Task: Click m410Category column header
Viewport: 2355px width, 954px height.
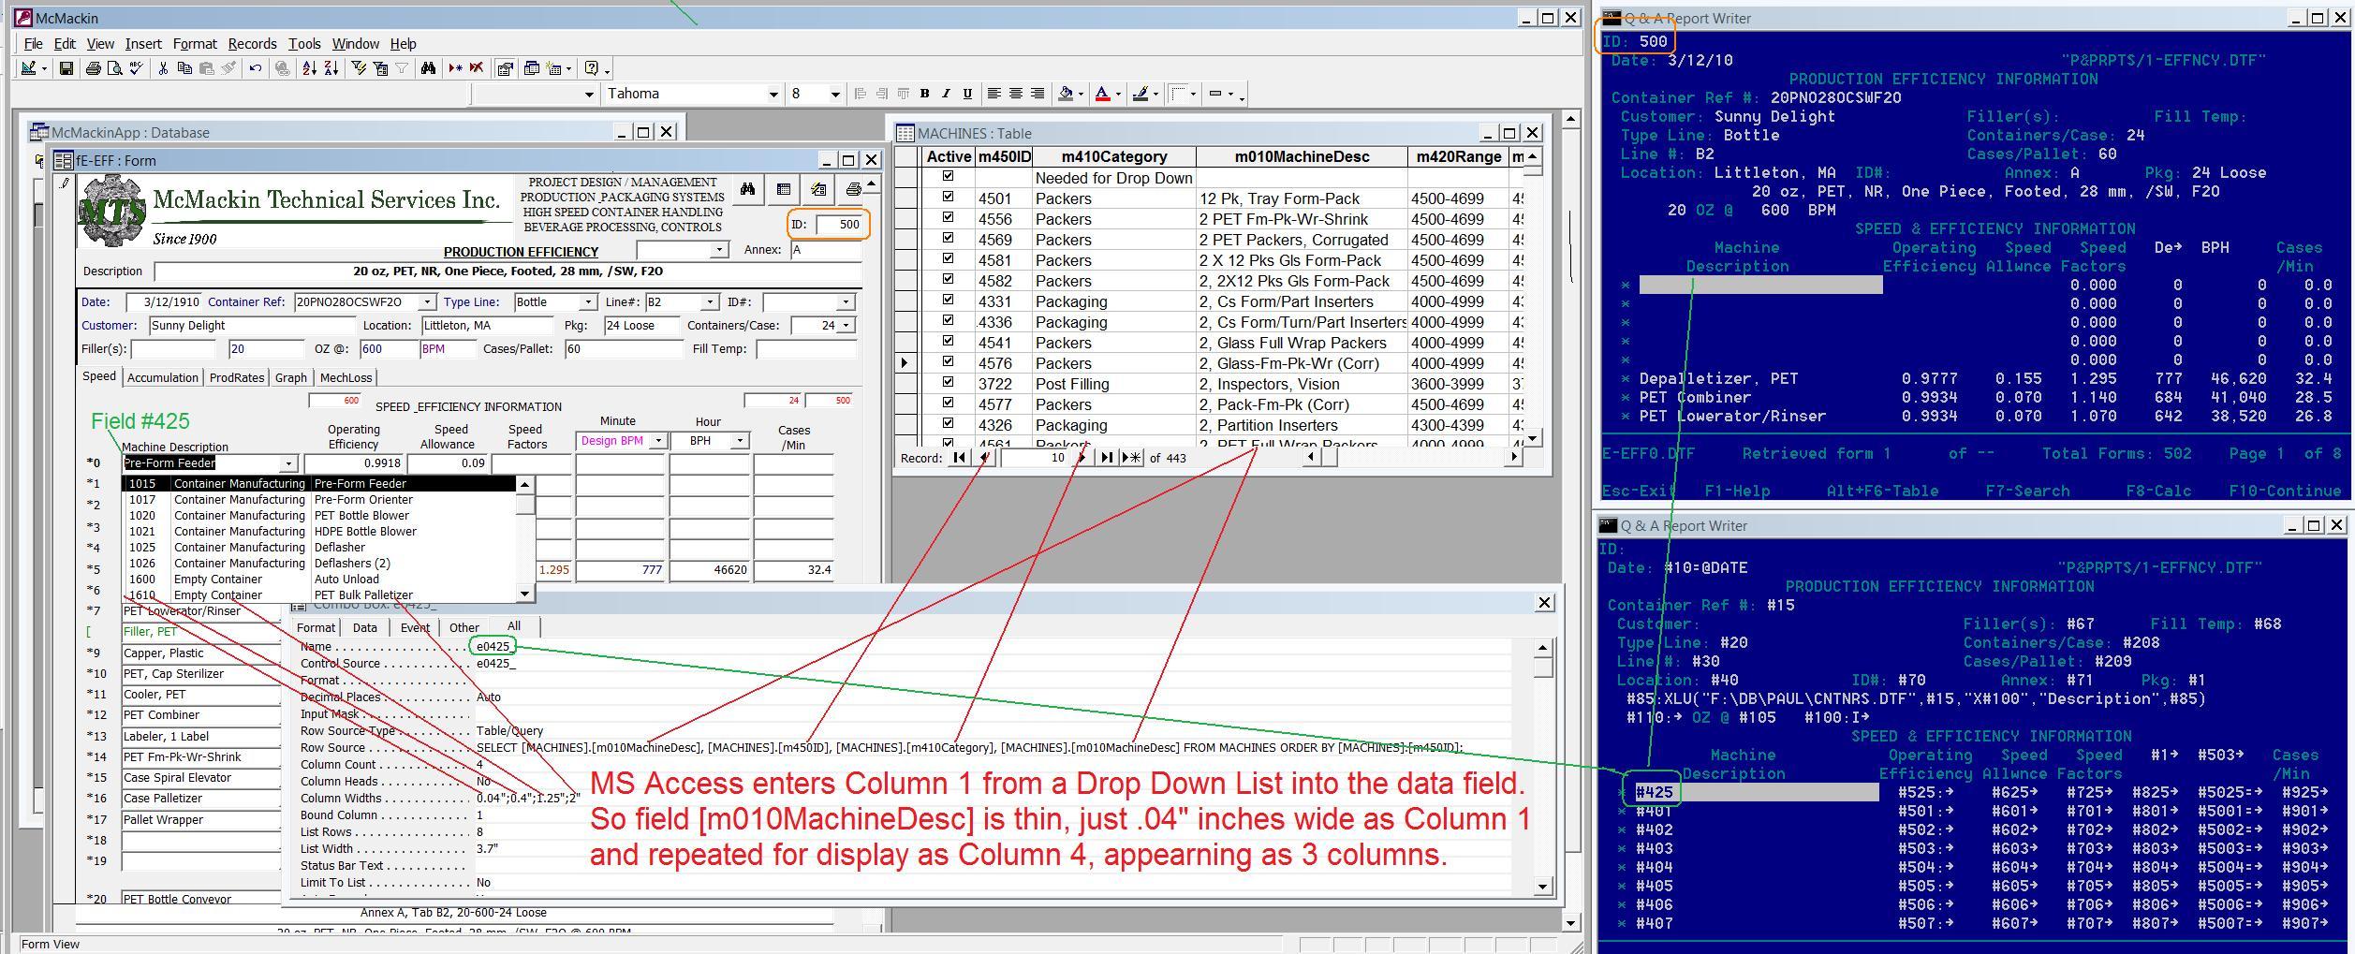Action: pos(1114,157)
